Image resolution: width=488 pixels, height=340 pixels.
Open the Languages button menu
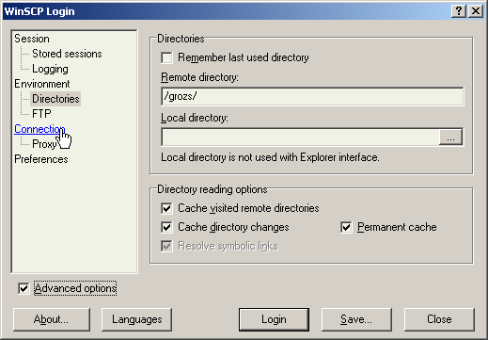(137, 319)
